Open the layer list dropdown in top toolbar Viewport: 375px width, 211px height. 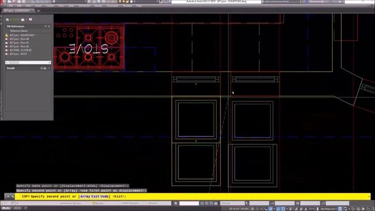click(x=158, y=1)
